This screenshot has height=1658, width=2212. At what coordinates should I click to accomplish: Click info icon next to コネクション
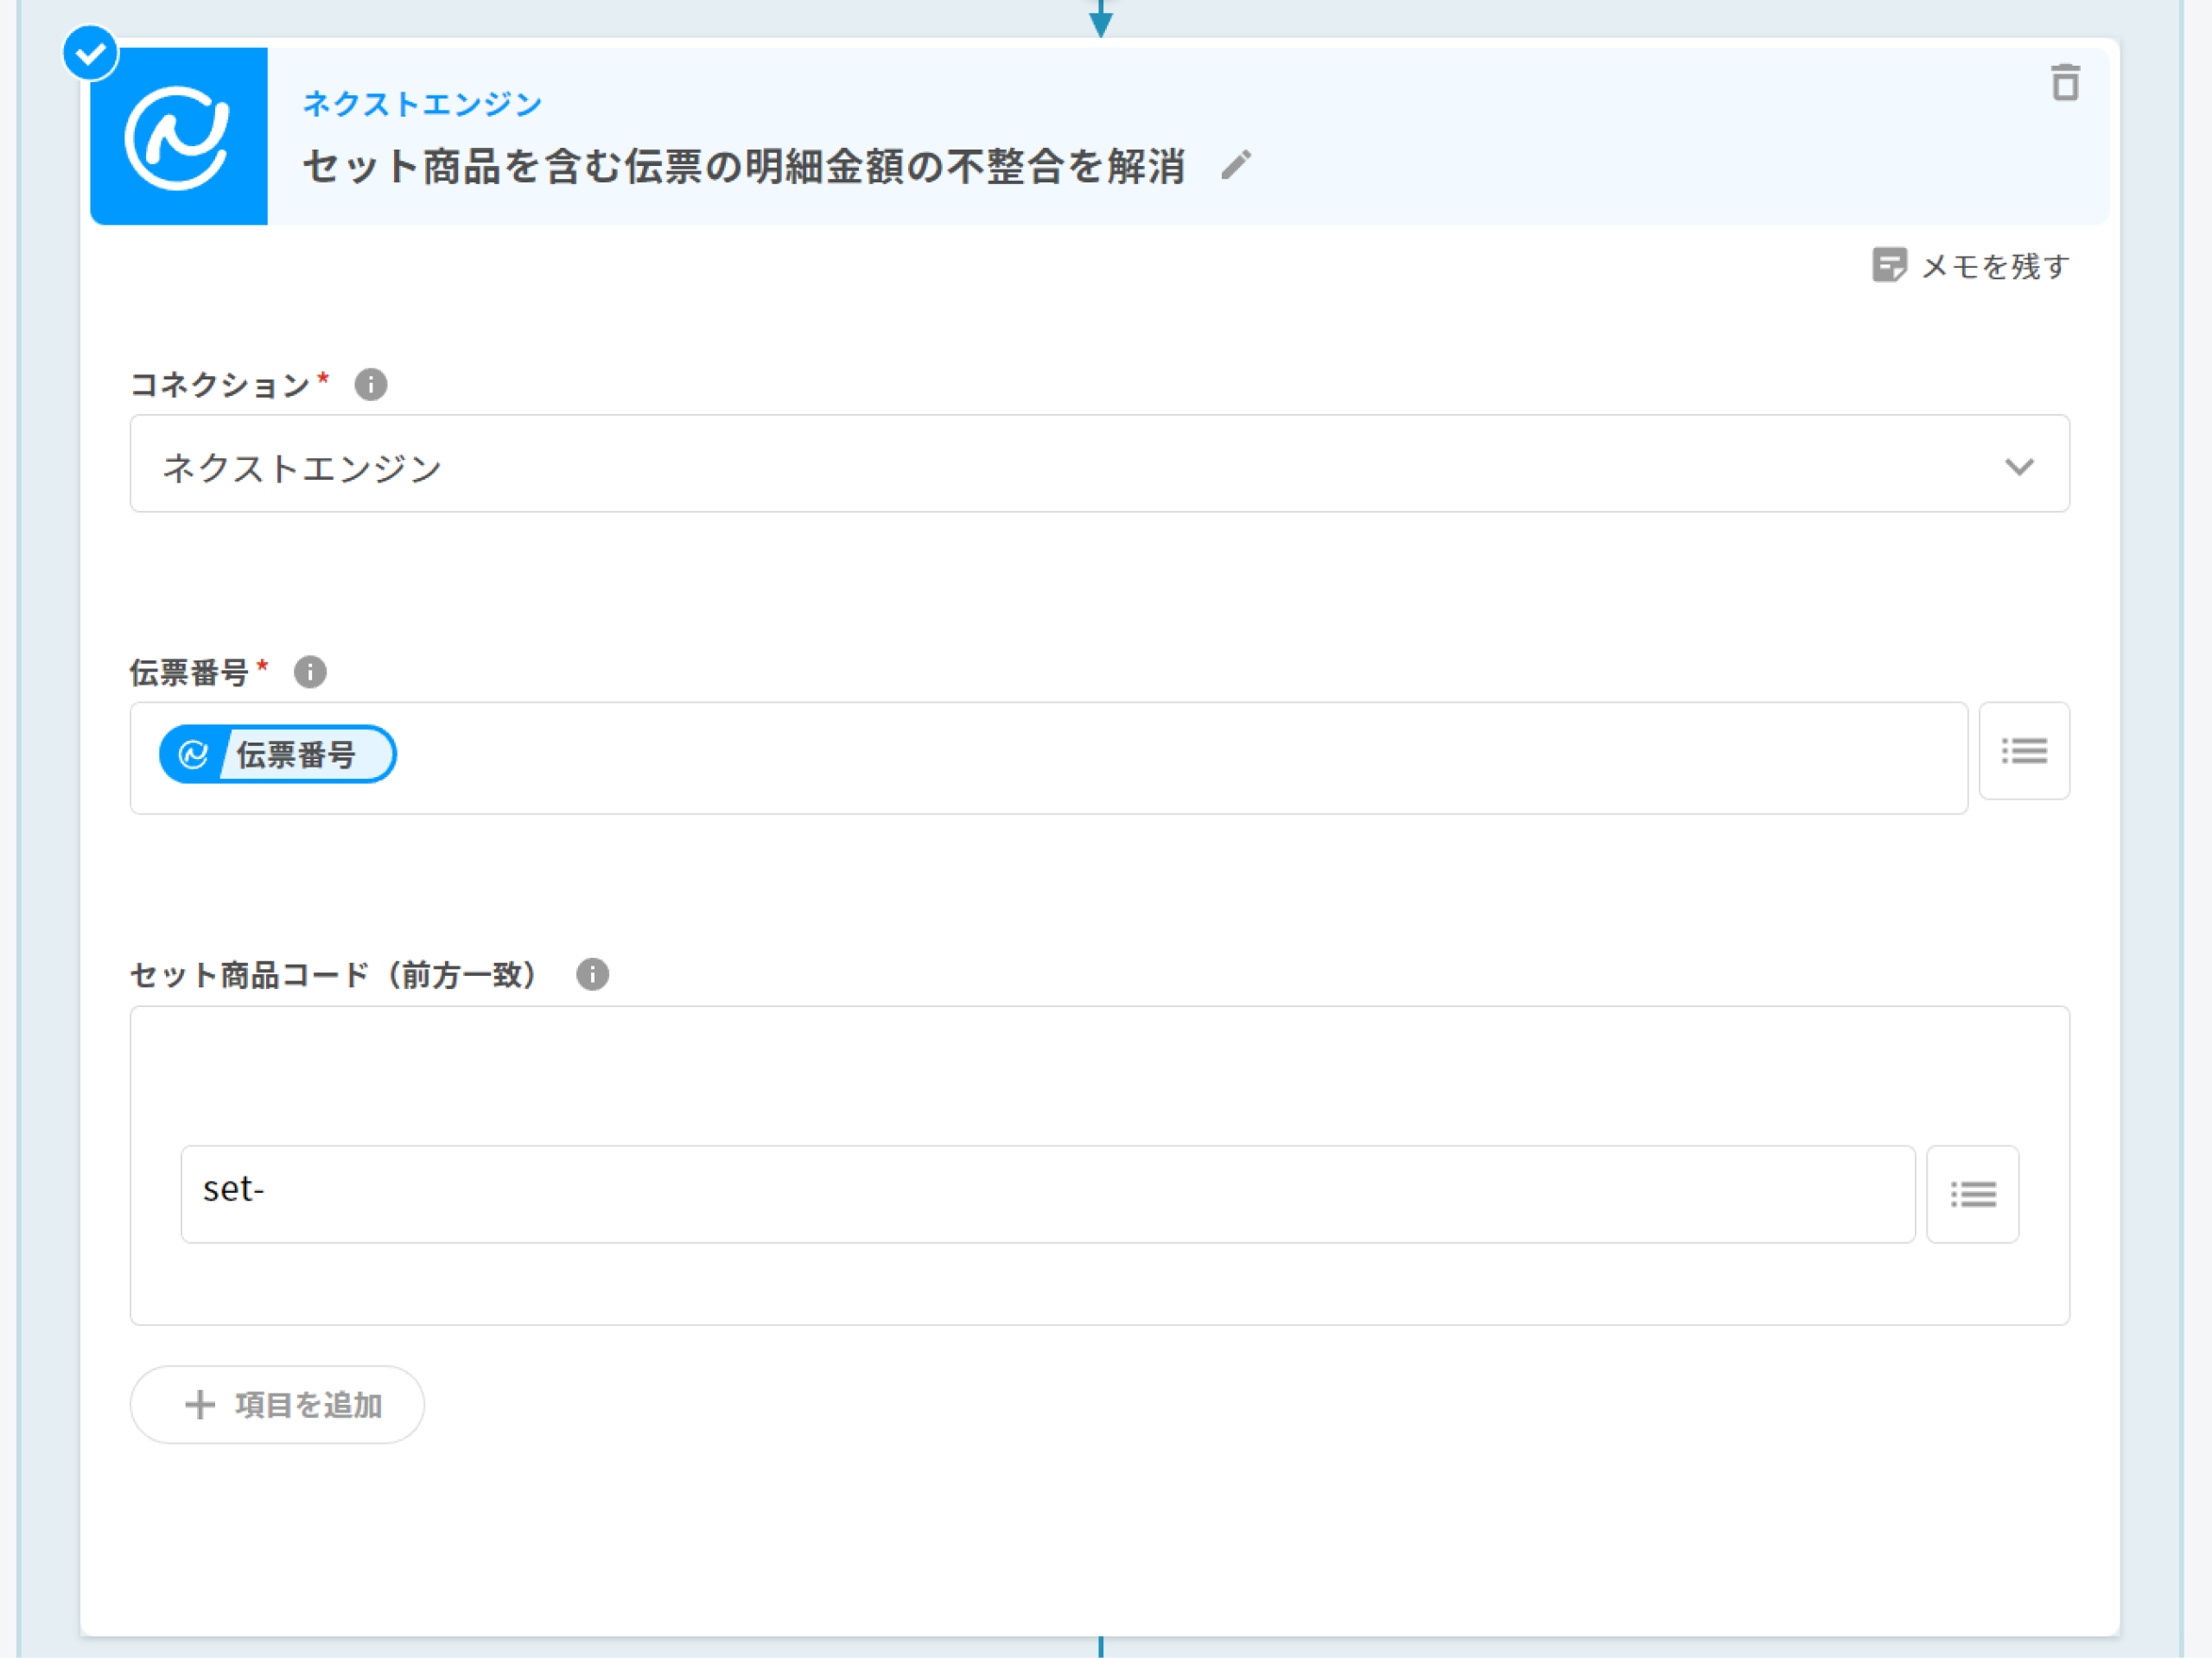pos(371,384)
